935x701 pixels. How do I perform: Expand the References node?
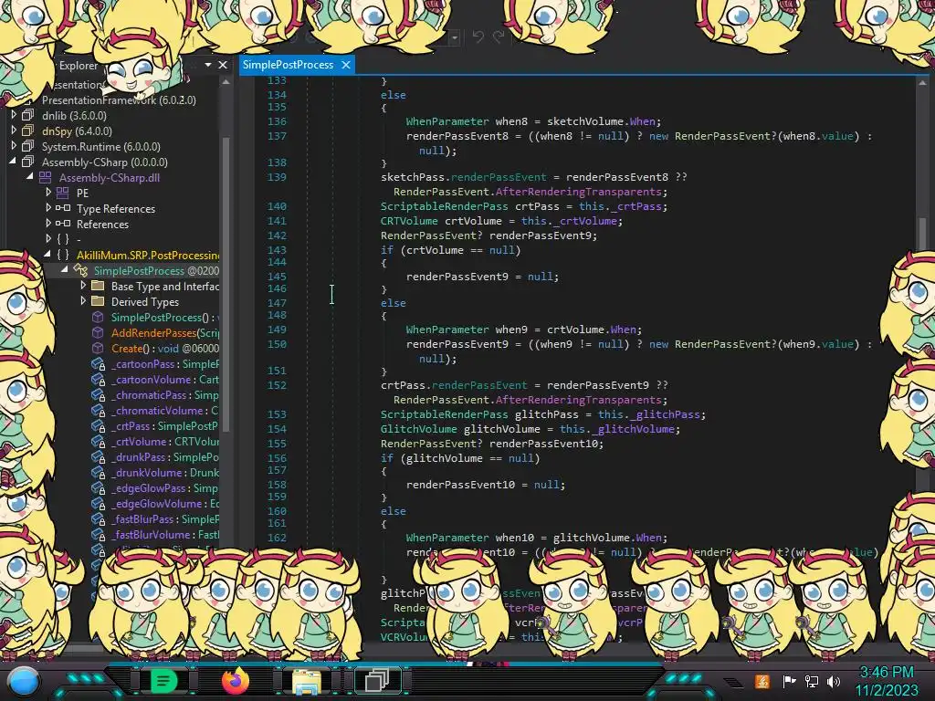pyautogui.click(x=48, y=224)
